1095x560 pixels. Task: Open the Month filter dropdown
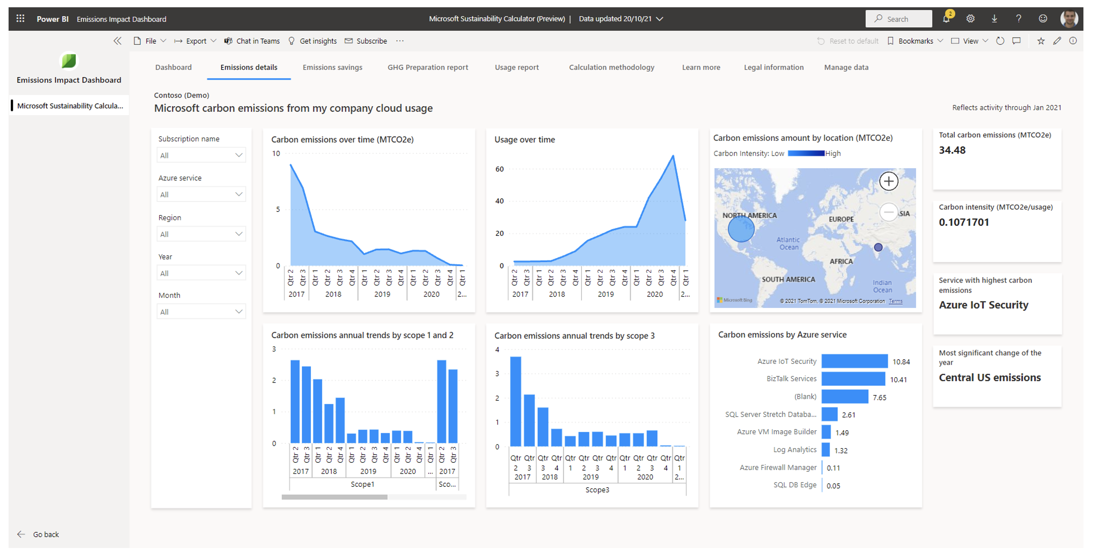coord(201,311)
